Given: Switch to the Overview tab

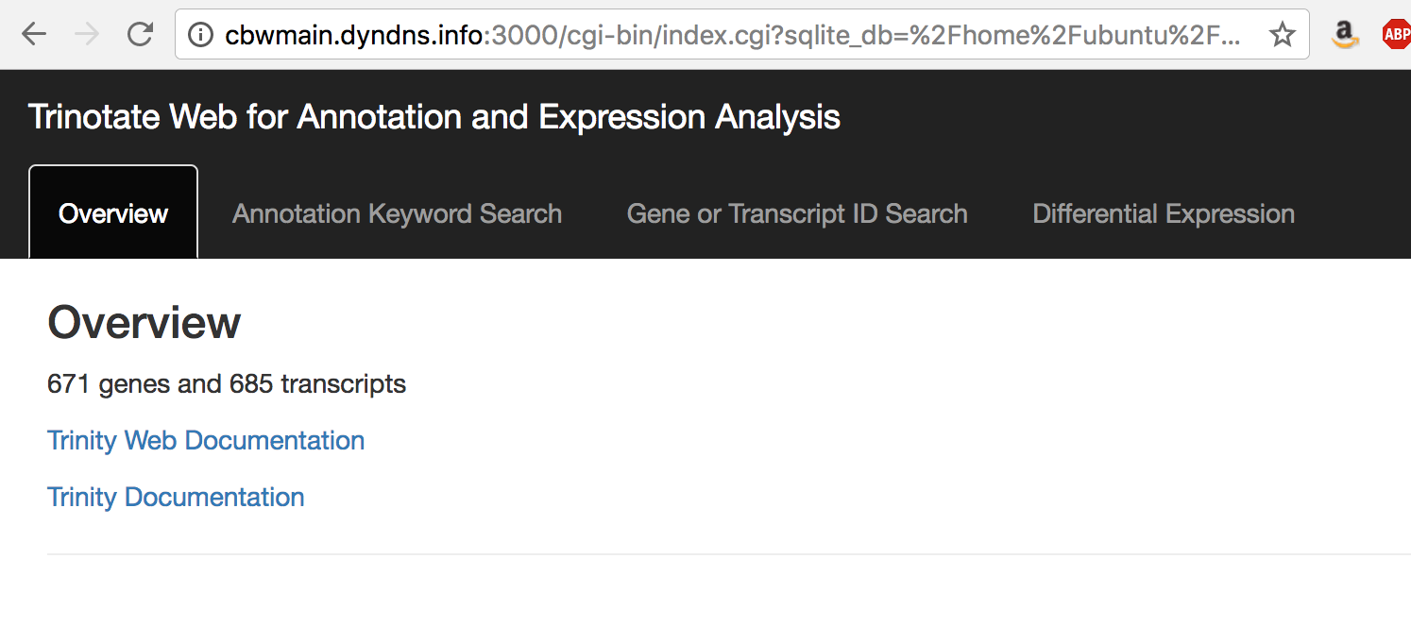Looking at the screenshot, I should tap(113, 212).
